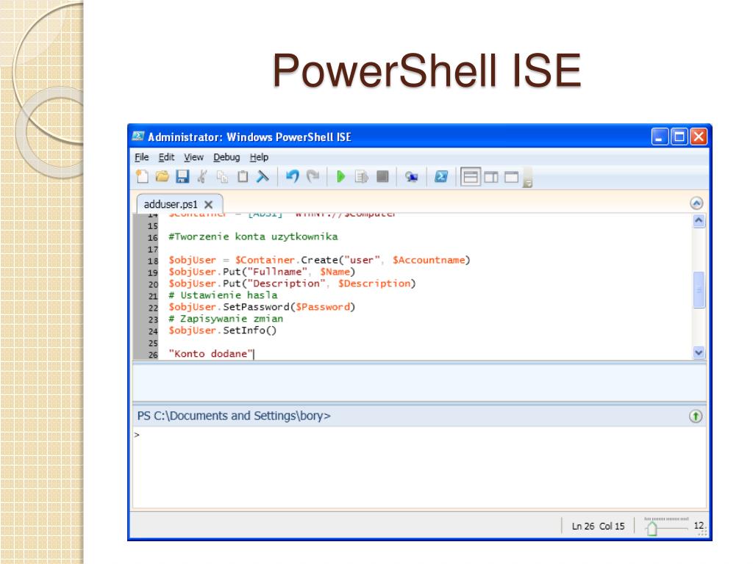Open the View menu

pos(193,157)
